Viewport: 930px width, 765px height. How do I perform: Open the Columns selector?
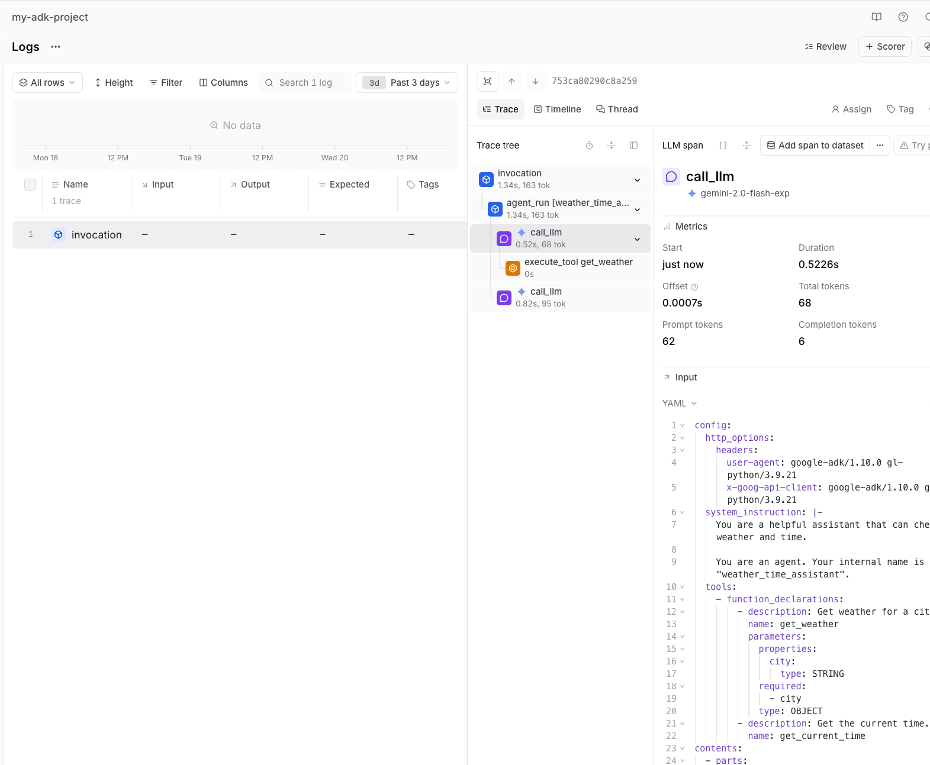tap(224, 83)
